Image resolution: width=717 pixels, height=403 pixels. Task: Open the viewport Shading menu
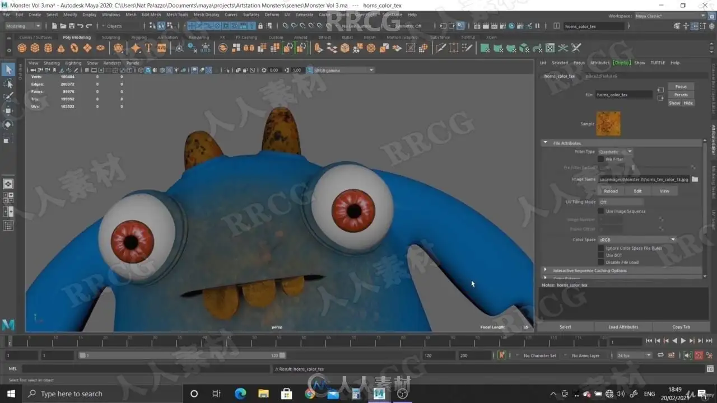point(52,63)
